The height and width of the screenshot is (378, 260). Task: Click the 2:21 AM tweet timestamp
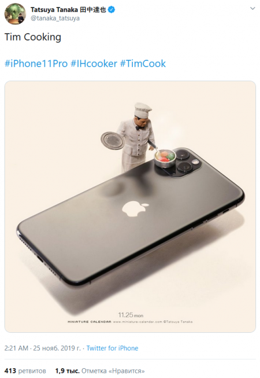16,348
